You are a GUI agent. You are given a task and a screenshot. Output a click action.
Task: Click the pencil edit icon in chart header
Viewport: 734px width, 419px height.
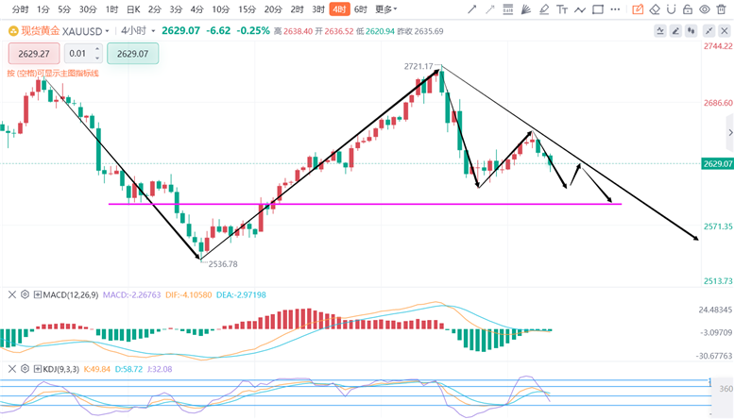675,31
